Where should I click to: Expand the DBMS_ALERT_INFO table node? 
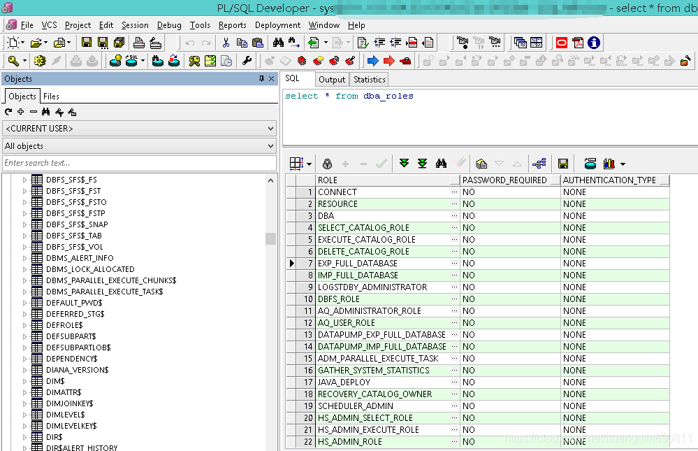(24, 258)
